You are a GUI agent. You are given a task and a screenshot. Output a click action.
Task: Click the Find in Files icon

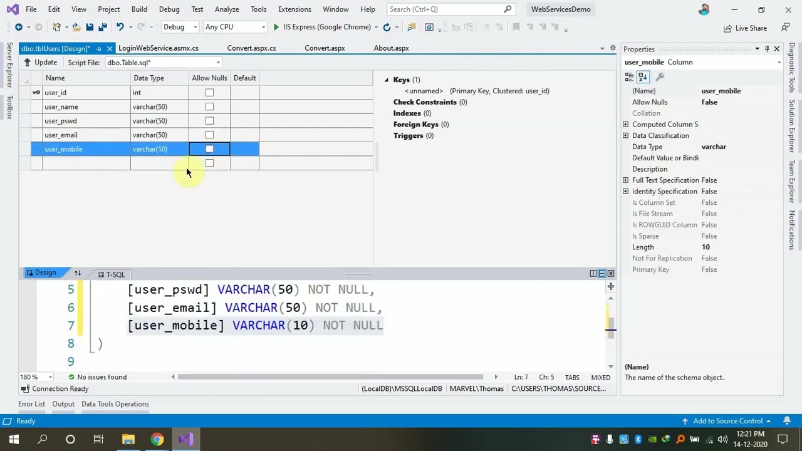411,27
